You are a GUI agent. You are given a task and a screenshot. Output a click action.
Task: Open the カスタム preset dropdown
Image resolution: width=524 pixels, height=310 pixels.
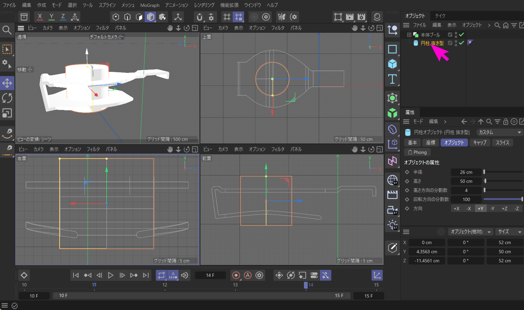tap(499, 132)
